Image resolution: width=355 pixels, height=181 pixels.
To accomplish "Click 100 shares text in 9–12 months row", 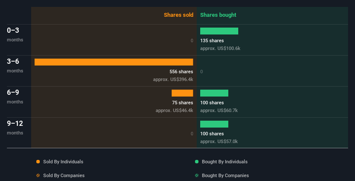I will click(212, 134).
